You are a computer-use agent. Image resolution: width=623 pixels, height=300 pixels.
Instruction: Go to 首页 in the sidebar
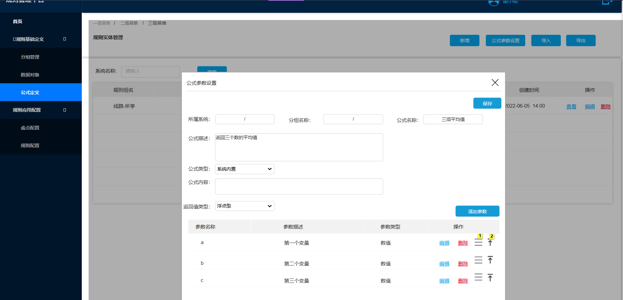point(17,21)
